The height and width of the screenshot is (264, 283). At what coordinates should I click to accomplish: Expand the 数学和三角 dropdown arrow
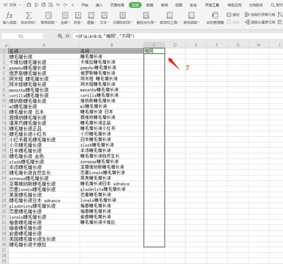coord(179,23)
